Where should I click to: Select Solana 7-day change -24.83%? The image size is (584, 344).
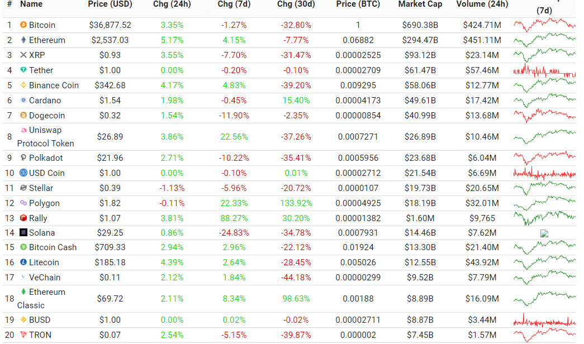pos(234,233)
